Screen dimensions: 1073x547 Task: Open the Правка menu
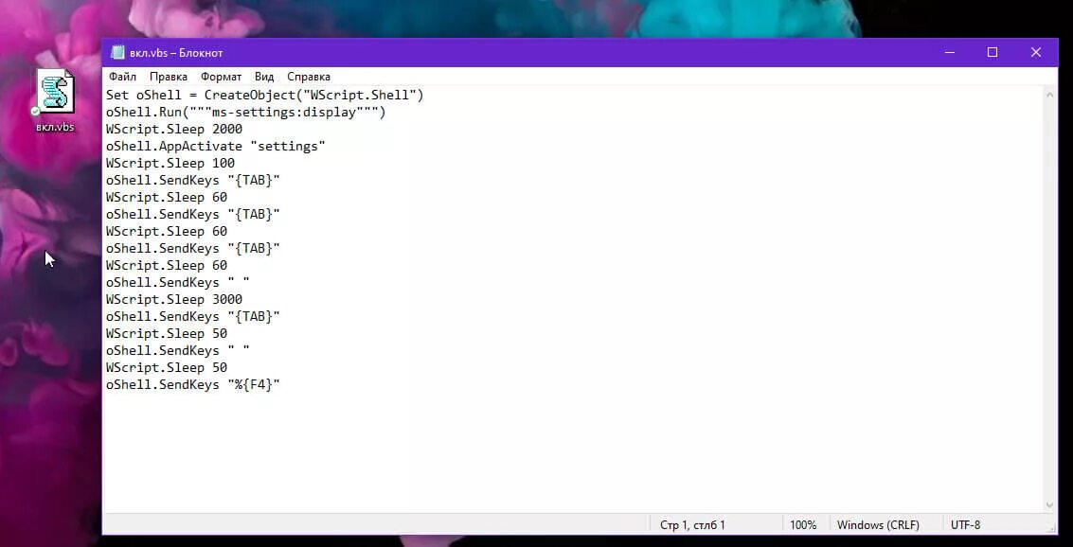(x=169, y=77)
